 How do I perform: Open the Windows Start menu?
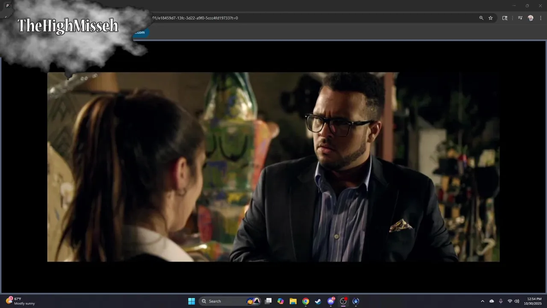tap(191, 301)
